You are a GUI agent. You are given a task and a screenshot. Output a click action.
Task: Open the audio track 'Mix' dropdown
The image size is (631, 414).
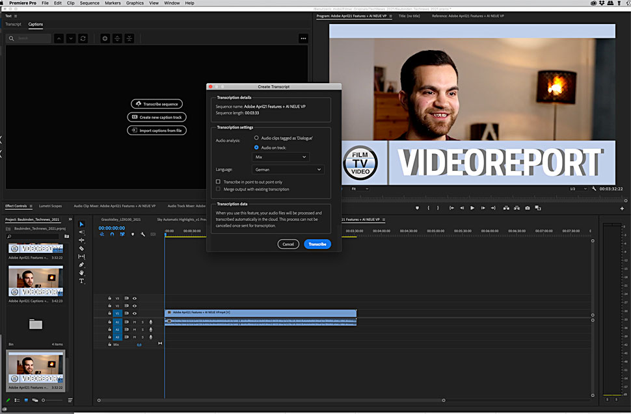coord(280,157)
